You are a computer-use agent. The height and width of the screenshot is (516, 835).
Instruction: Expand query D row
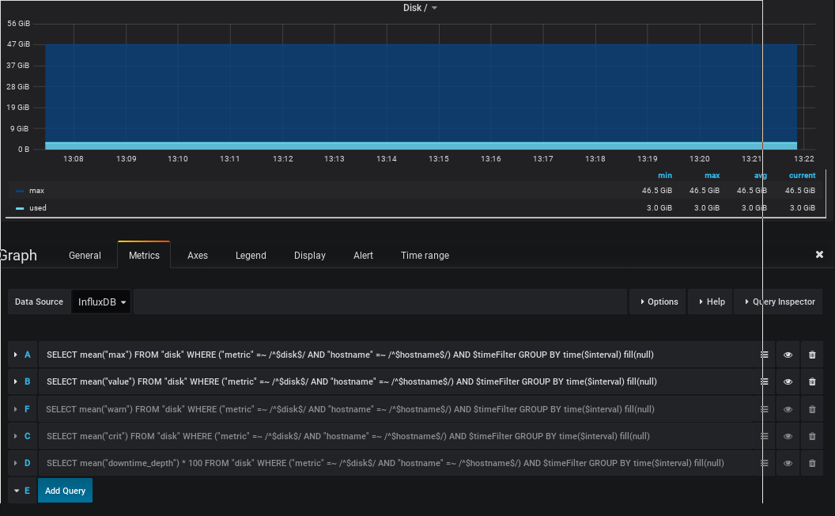coord(16,463)
